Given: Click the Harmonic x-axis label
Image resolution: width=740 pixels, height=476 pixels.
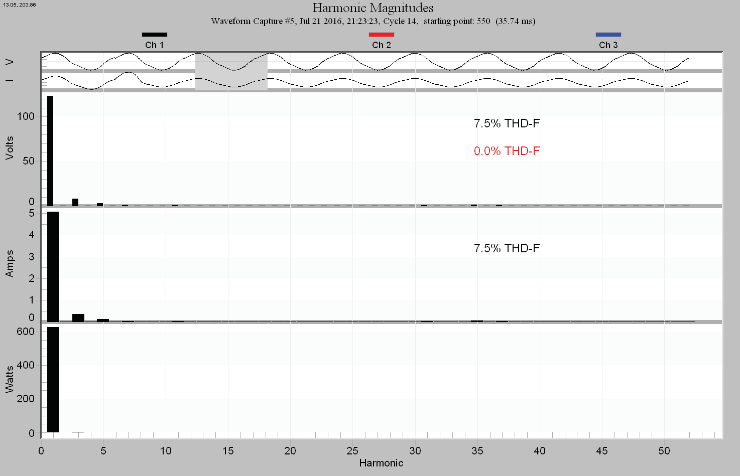Looking at the screenshot, I should tap(381, 463).
